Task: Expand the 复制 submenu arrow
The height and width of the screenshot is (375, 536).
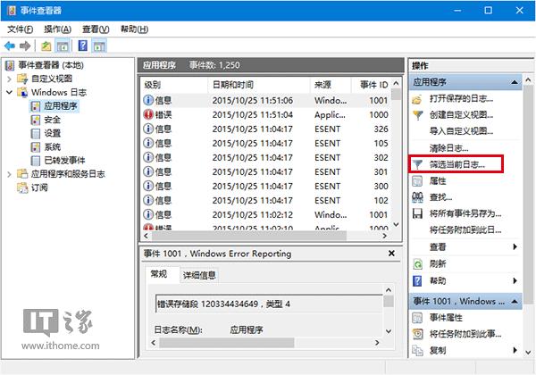Action: (515, 350)
